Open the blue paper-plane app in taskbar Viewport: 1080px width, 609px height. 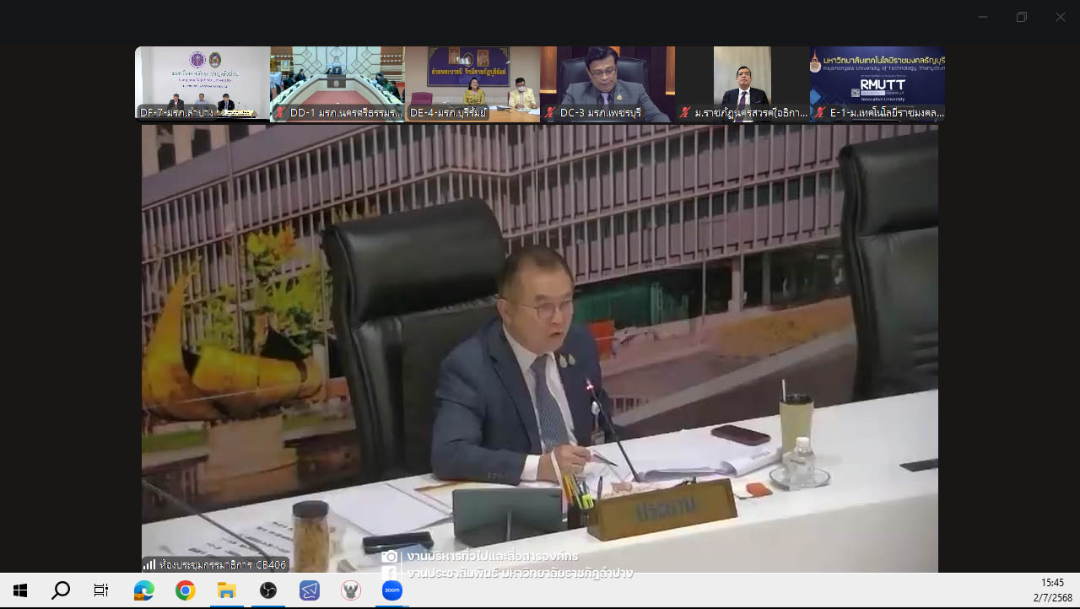tap(310, 590)
